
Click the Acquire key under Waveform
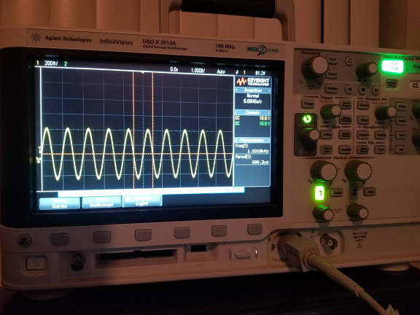(363, 135)
